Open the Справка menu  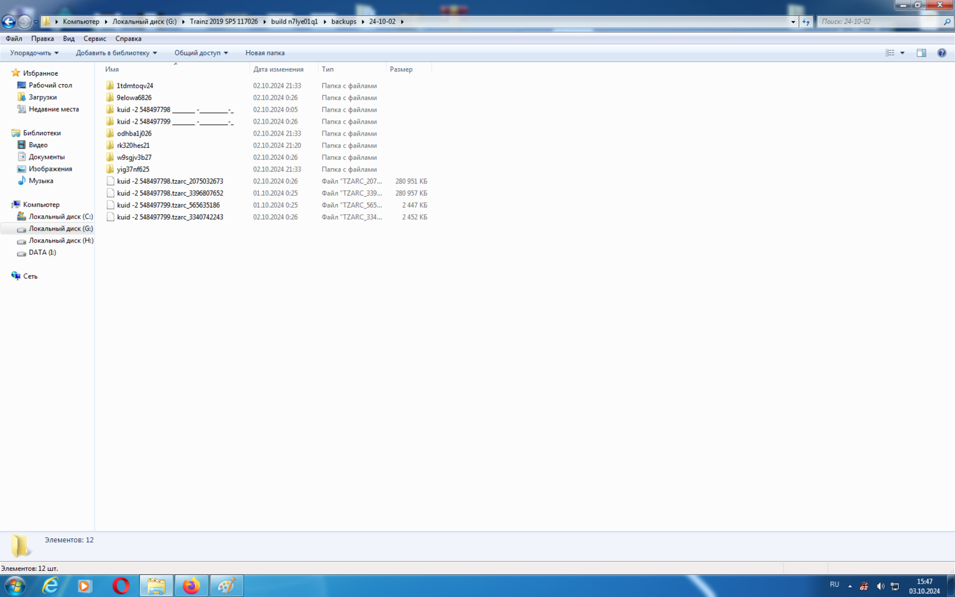pyautogui.click(x=128, y=39)
